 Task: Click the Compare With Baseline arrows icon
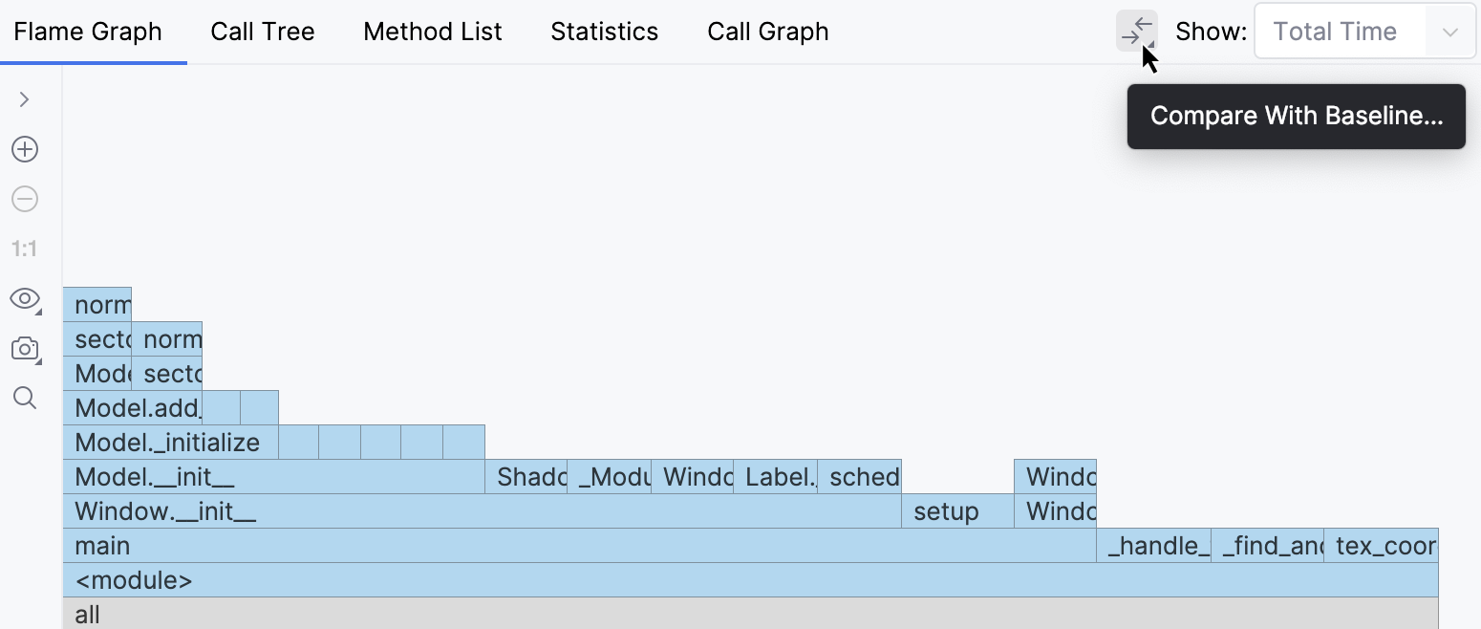click(1136, 31)
